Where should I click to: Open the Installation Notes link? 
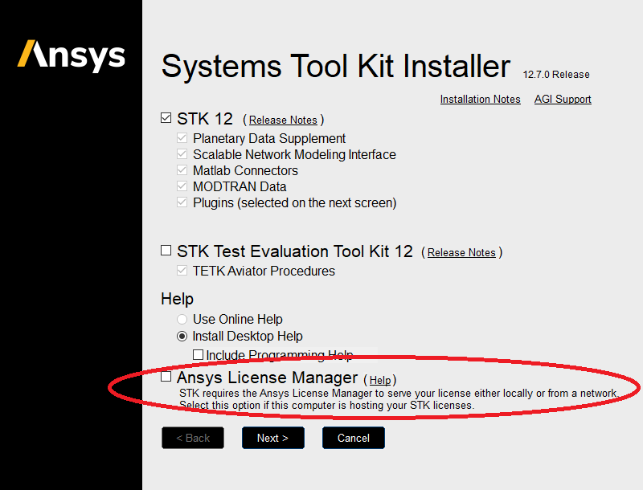480,100
